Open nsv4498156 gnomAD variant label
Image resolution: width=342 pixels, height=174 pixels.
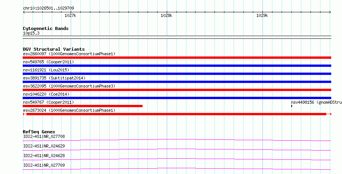click(316, 102)
